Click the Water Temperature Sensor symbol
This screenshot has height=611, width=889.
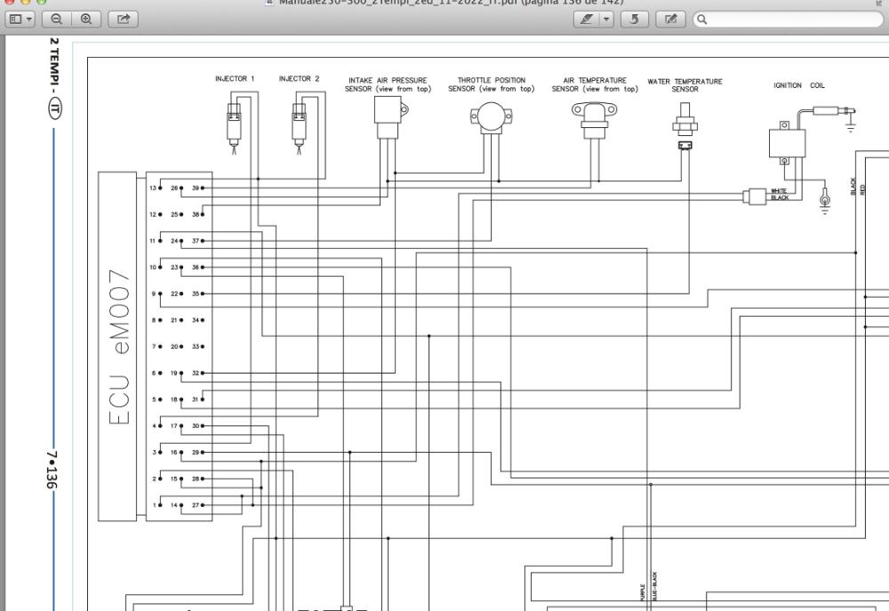point(685,125)
